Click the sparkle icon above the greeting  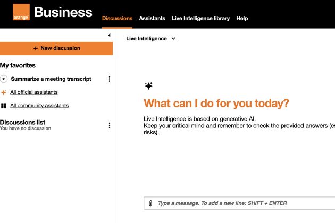click(x=148, y=86)
